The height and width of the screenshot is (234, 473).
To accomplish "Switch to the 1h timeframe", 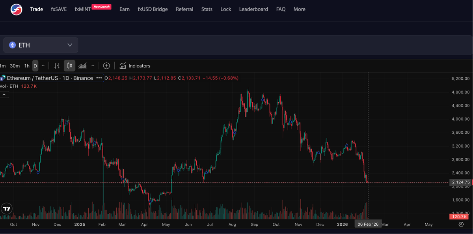I will (27, 66).
